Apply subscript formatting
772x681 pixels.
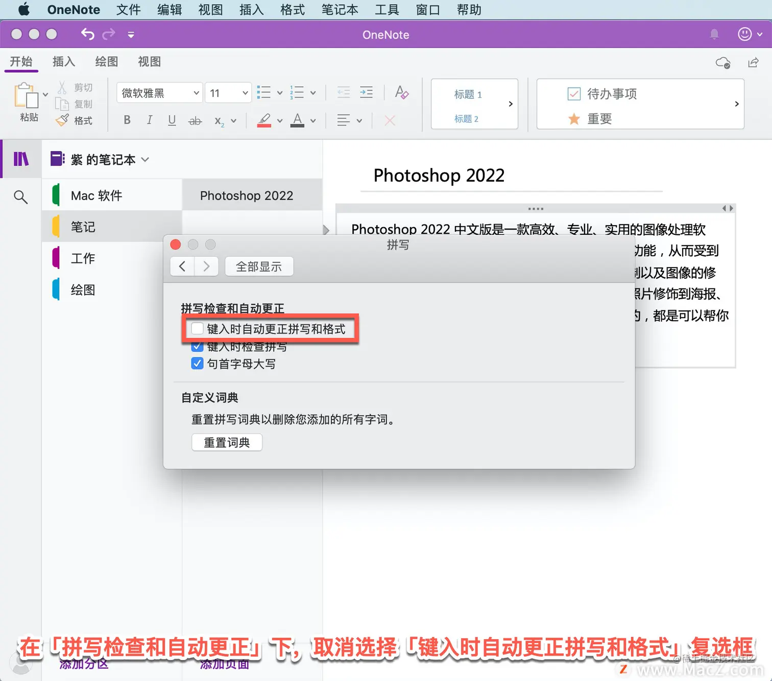click(x=219, y=121)
